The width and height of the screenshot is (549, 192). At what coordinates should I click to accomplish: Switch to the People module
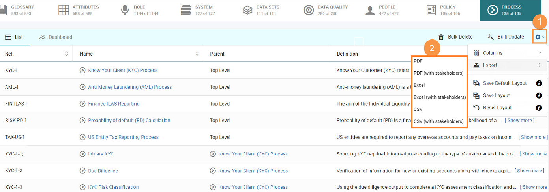tap(382, 10)
